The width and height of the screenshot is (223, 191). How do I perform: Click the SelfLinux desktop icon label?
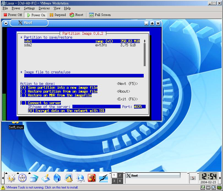[16, 127]
